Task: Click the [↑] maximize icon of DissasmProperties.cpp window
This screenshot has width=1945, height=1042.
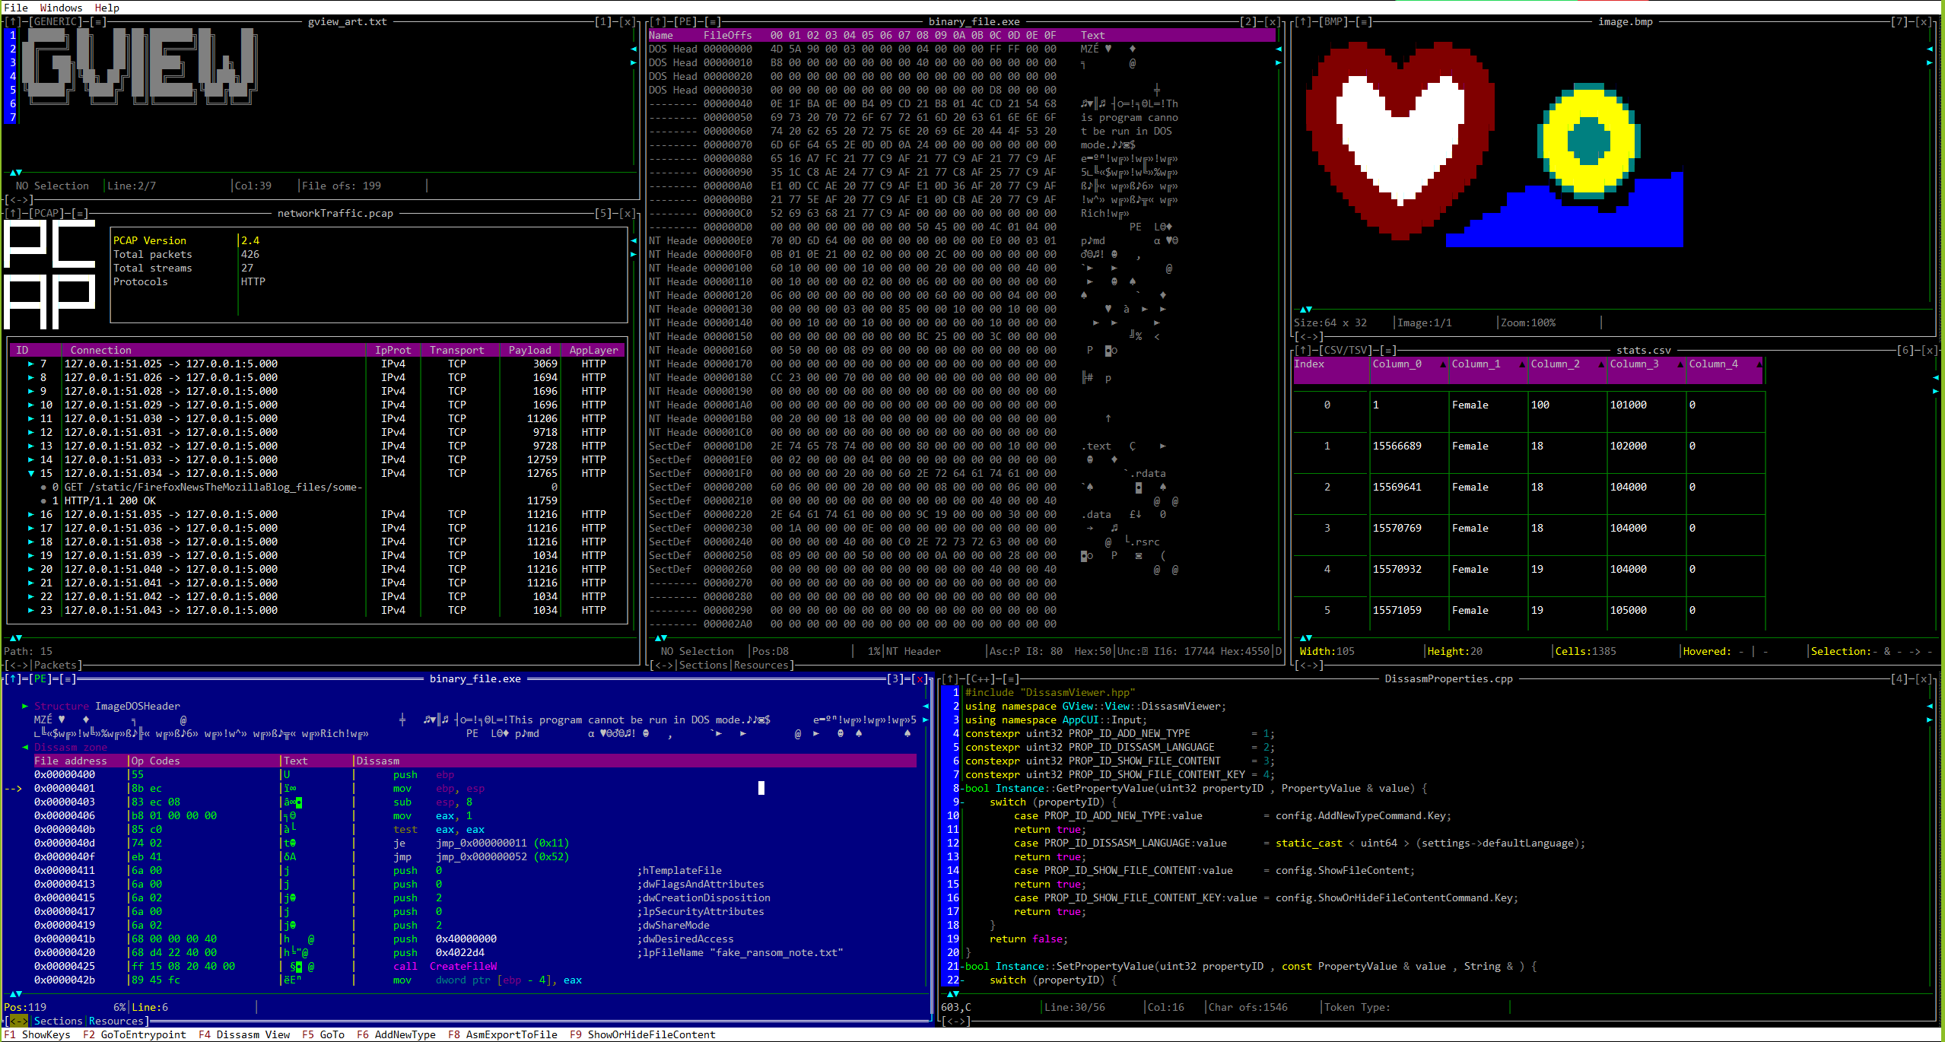Action: coord(950,679)
